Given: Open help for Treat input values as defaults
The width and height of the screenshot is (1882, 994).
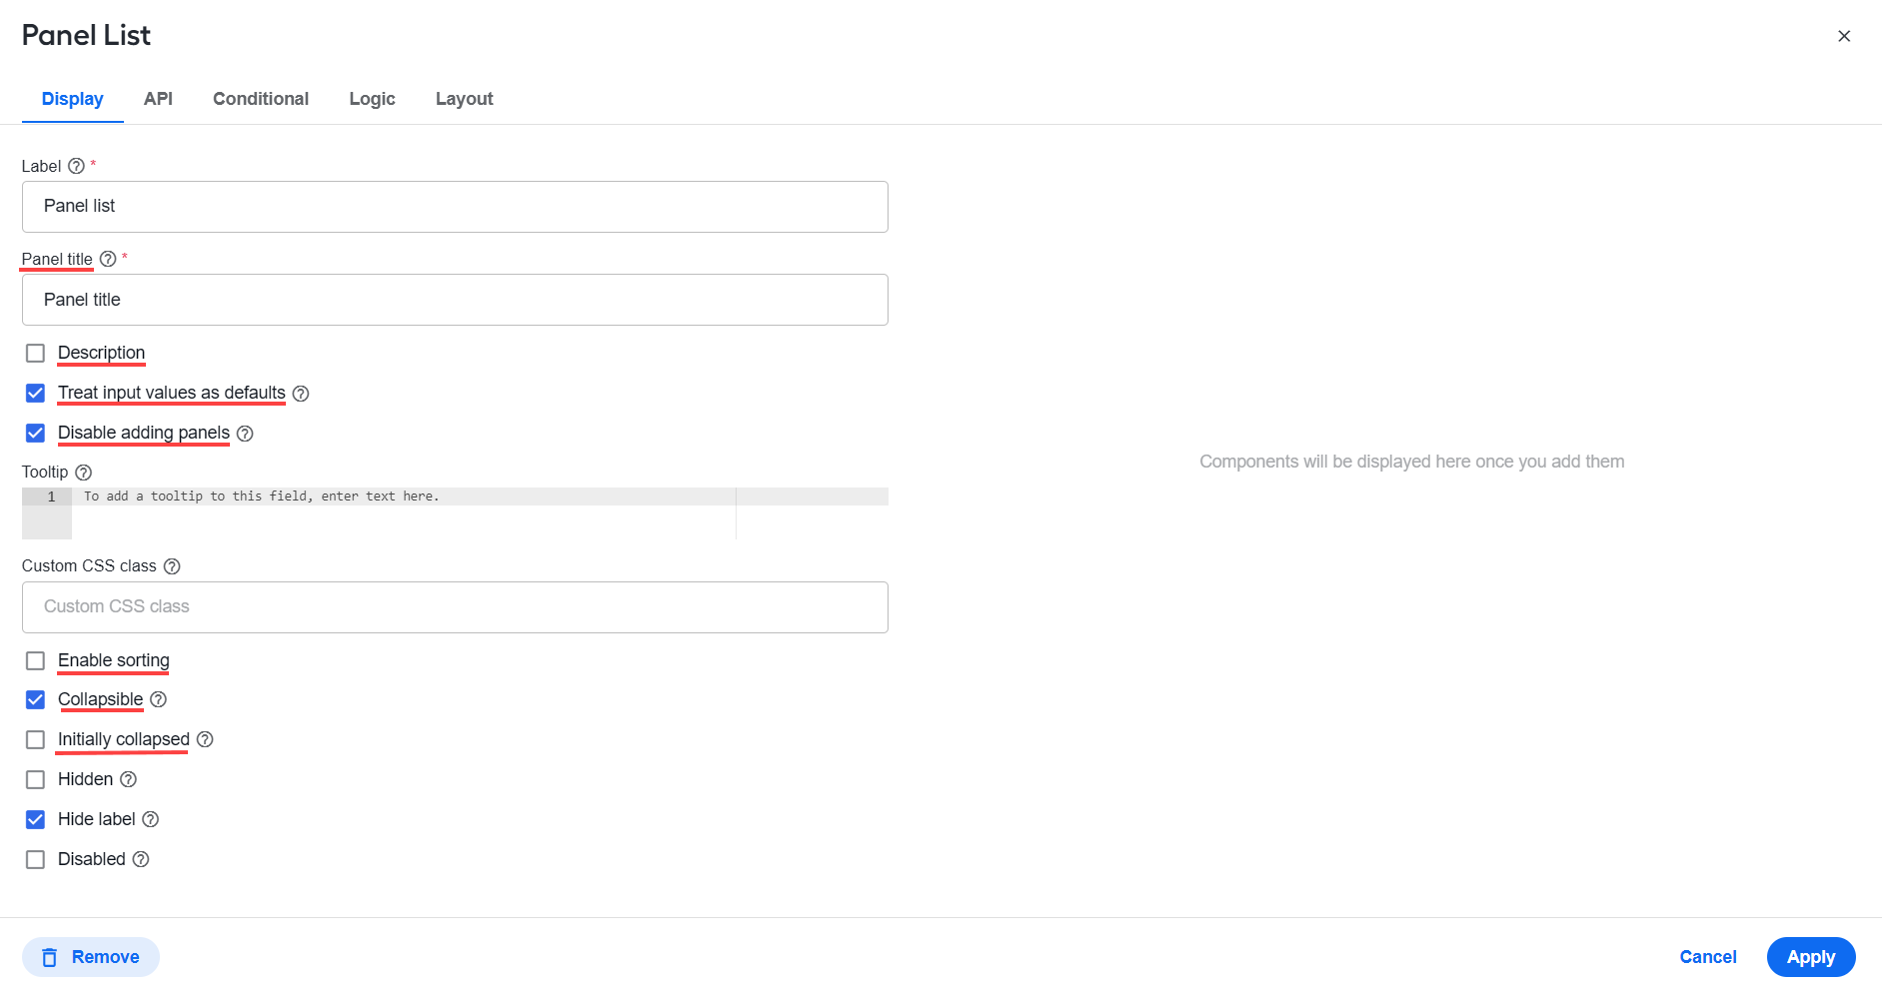Looking at the screenshot, I should pyautogui.click(x=301, y=394).
